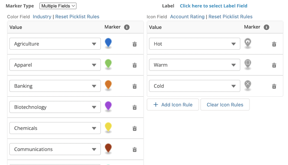Pick the purple Biotechnology marker color

click(x=108, y=106)
